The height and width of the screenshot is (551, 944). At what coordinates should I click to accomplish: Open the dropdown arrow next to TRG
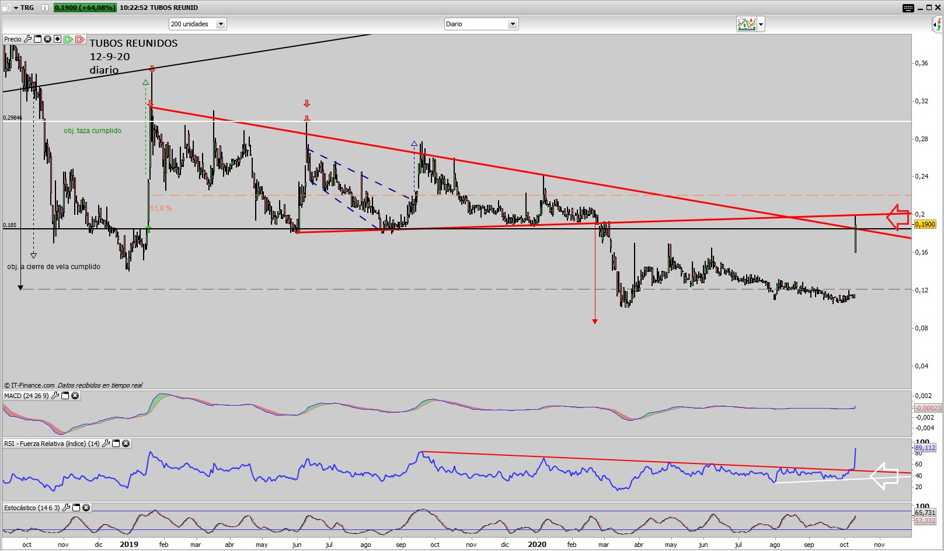(x=16, y=8)
